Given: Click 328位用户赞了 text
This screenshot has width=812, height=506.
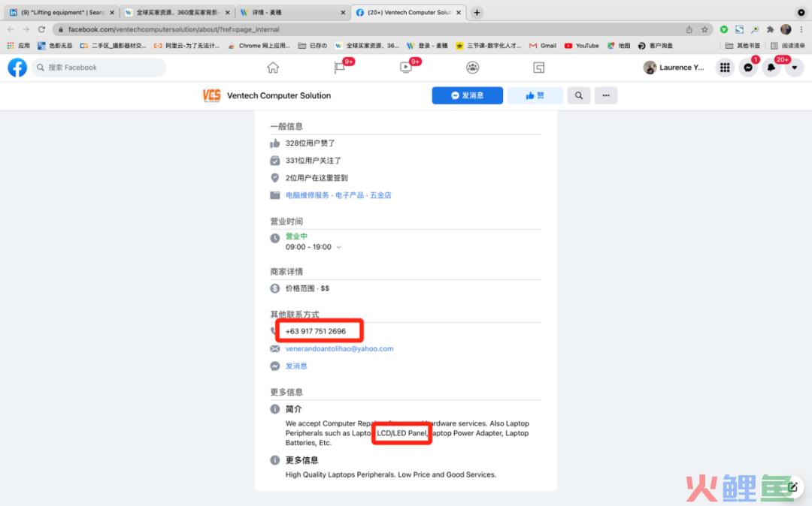Looking at the screenshot, I should 310,143.
